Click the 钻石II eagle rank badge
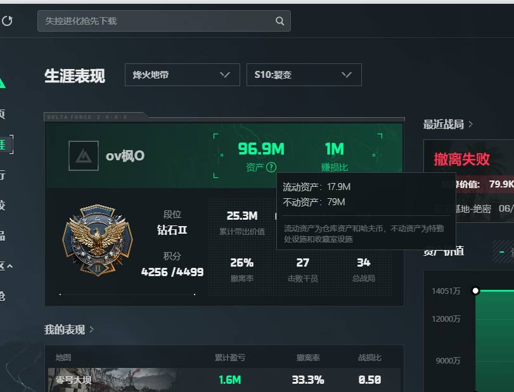 [98, 240]
